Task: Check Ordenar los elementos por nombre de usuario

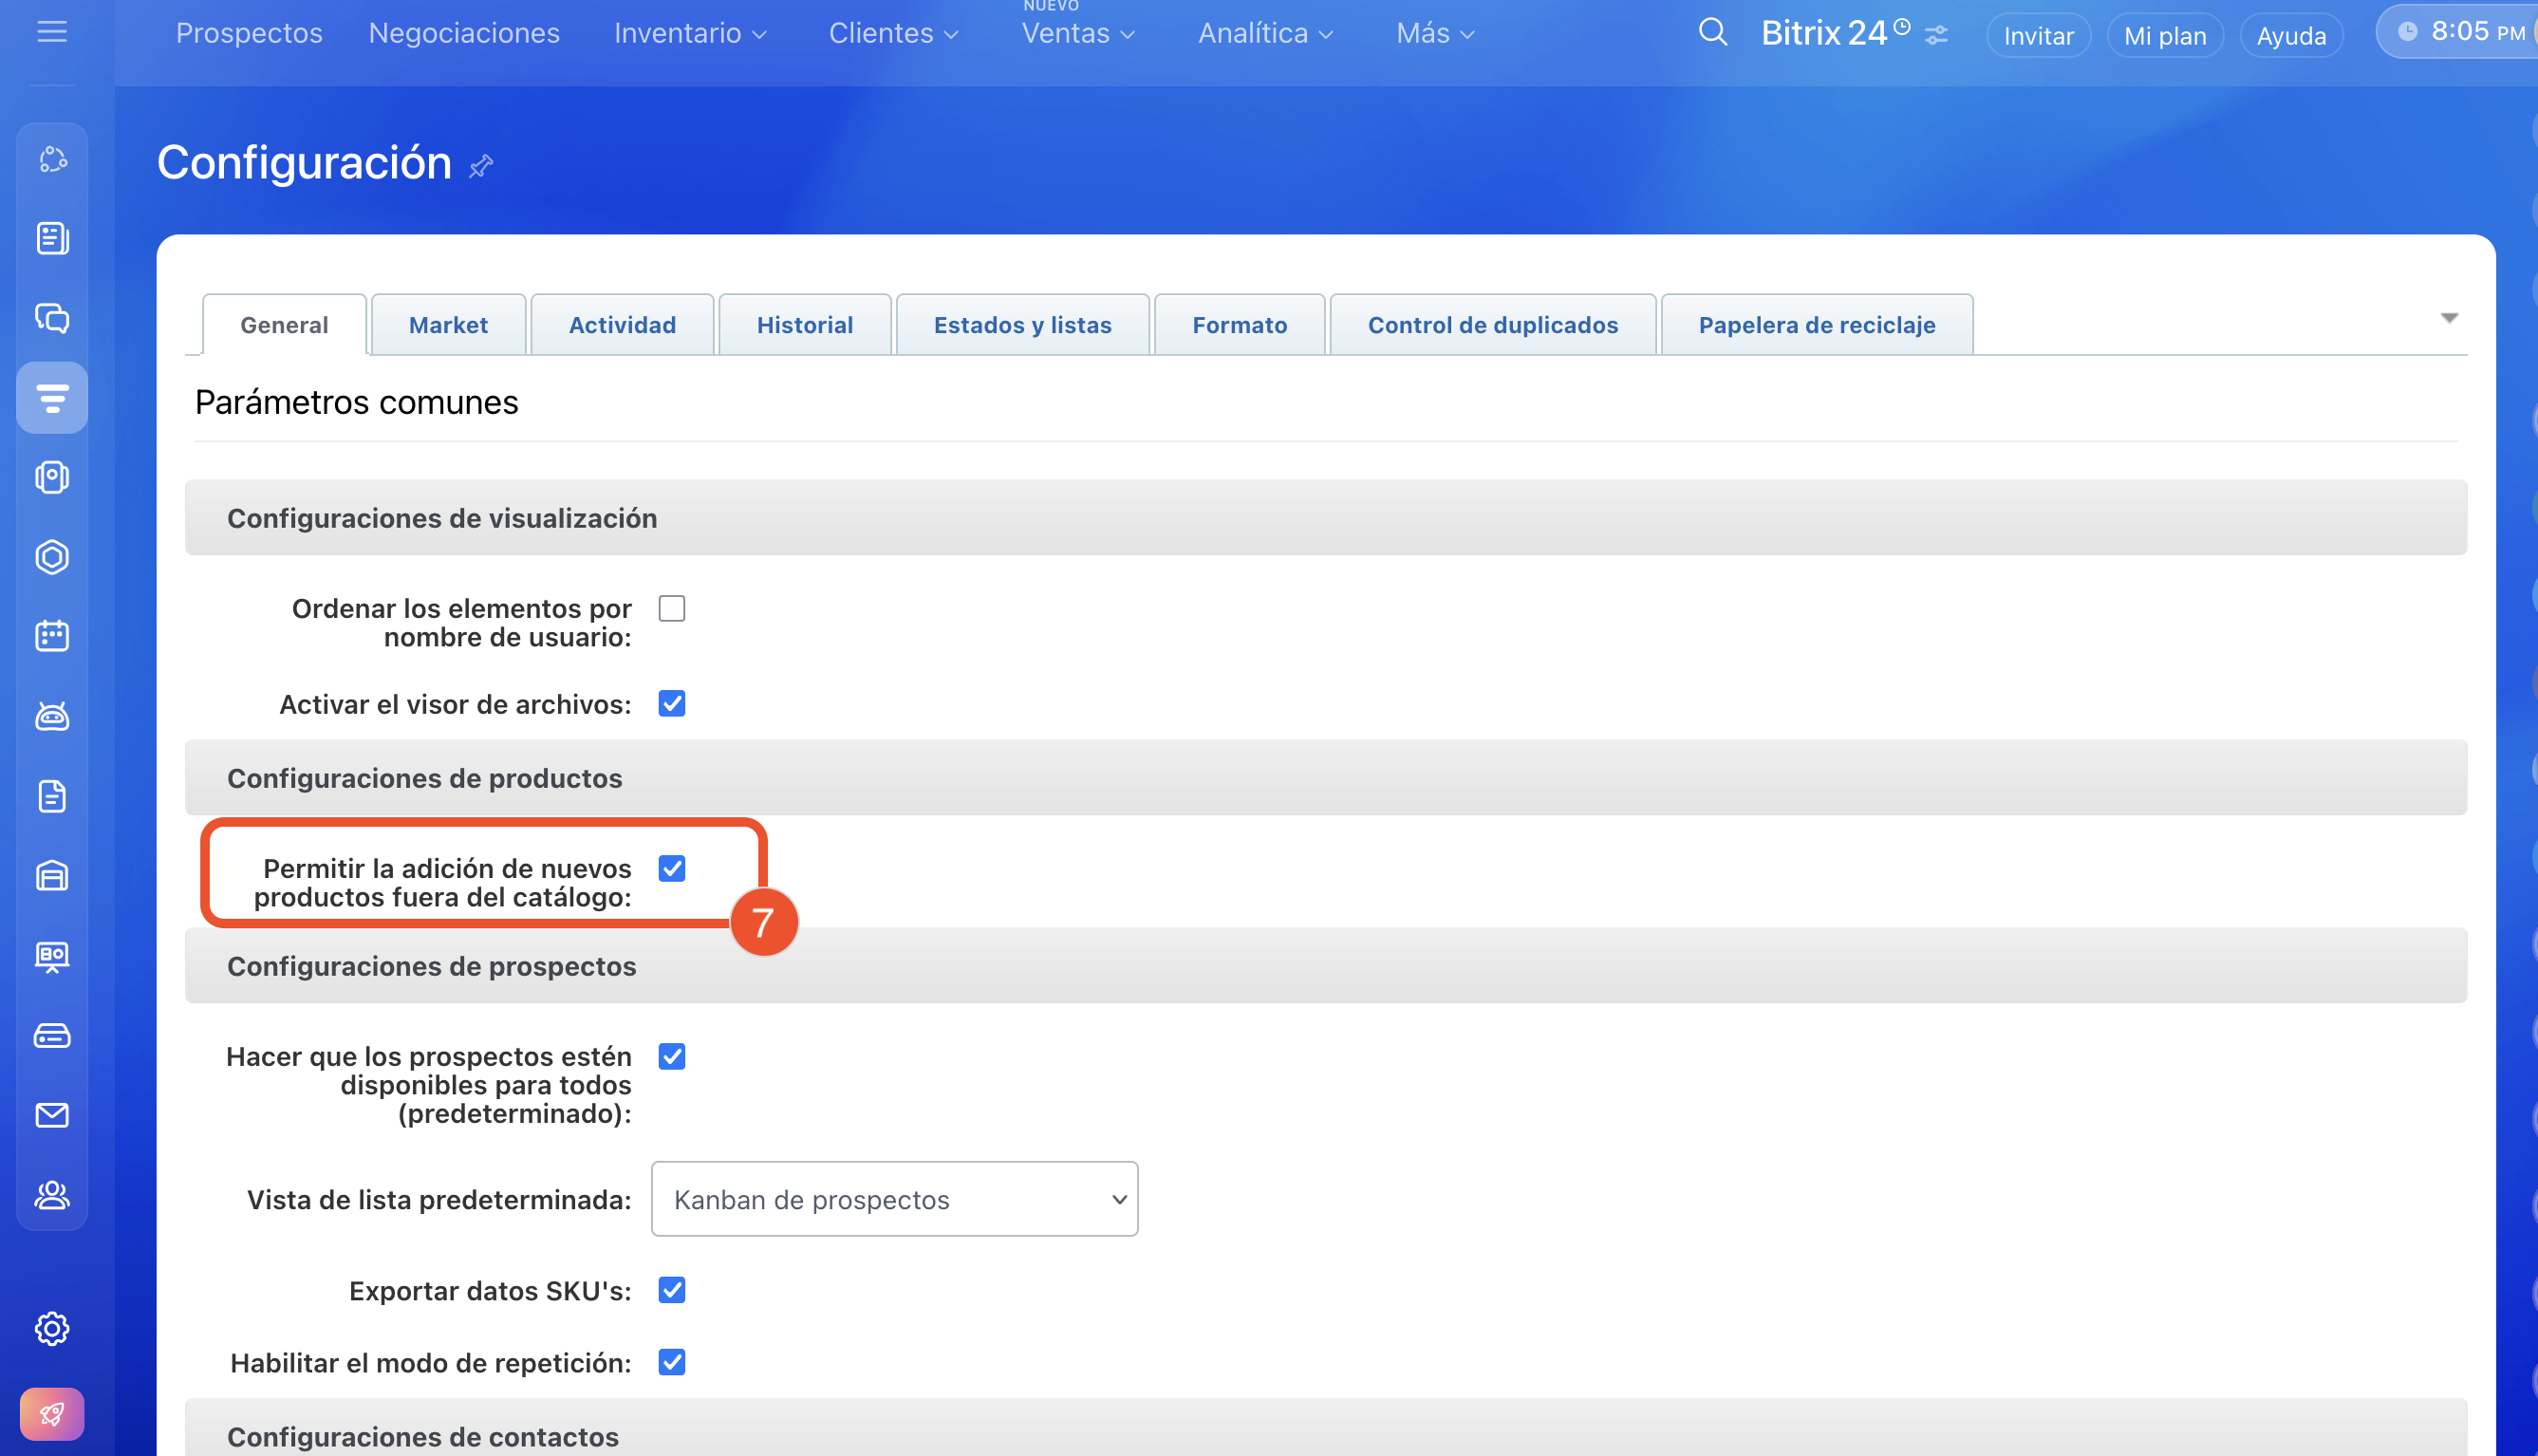Action: 672,608
